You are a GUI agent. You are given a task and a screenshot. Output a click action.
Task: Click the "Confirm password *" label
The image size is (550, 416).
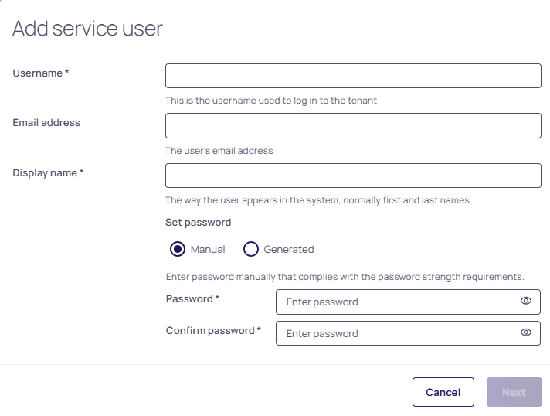pyautogui.click(x=213, y=330)
